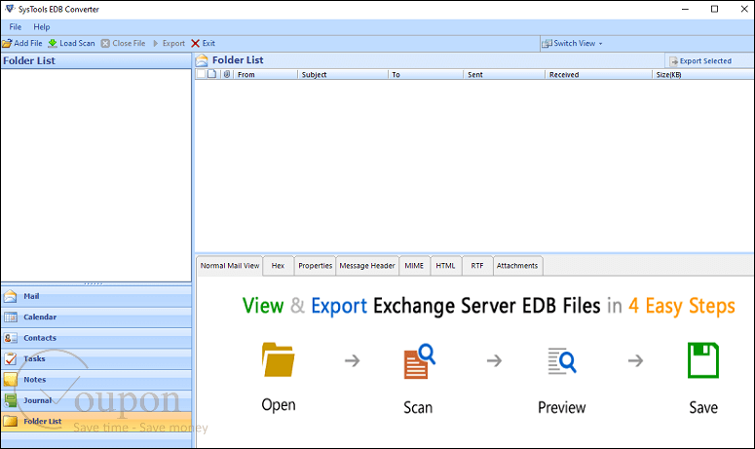This screenshot has width=755, height=449.
Task: Click the Export Selected icon
Action: [673, 61]
